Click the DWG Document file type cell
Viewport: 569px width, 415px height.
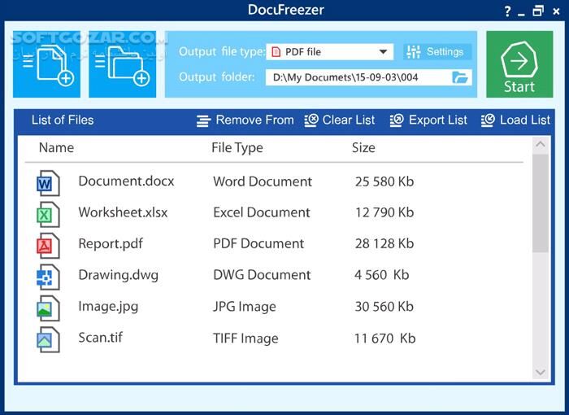click(x=262, y=275)
